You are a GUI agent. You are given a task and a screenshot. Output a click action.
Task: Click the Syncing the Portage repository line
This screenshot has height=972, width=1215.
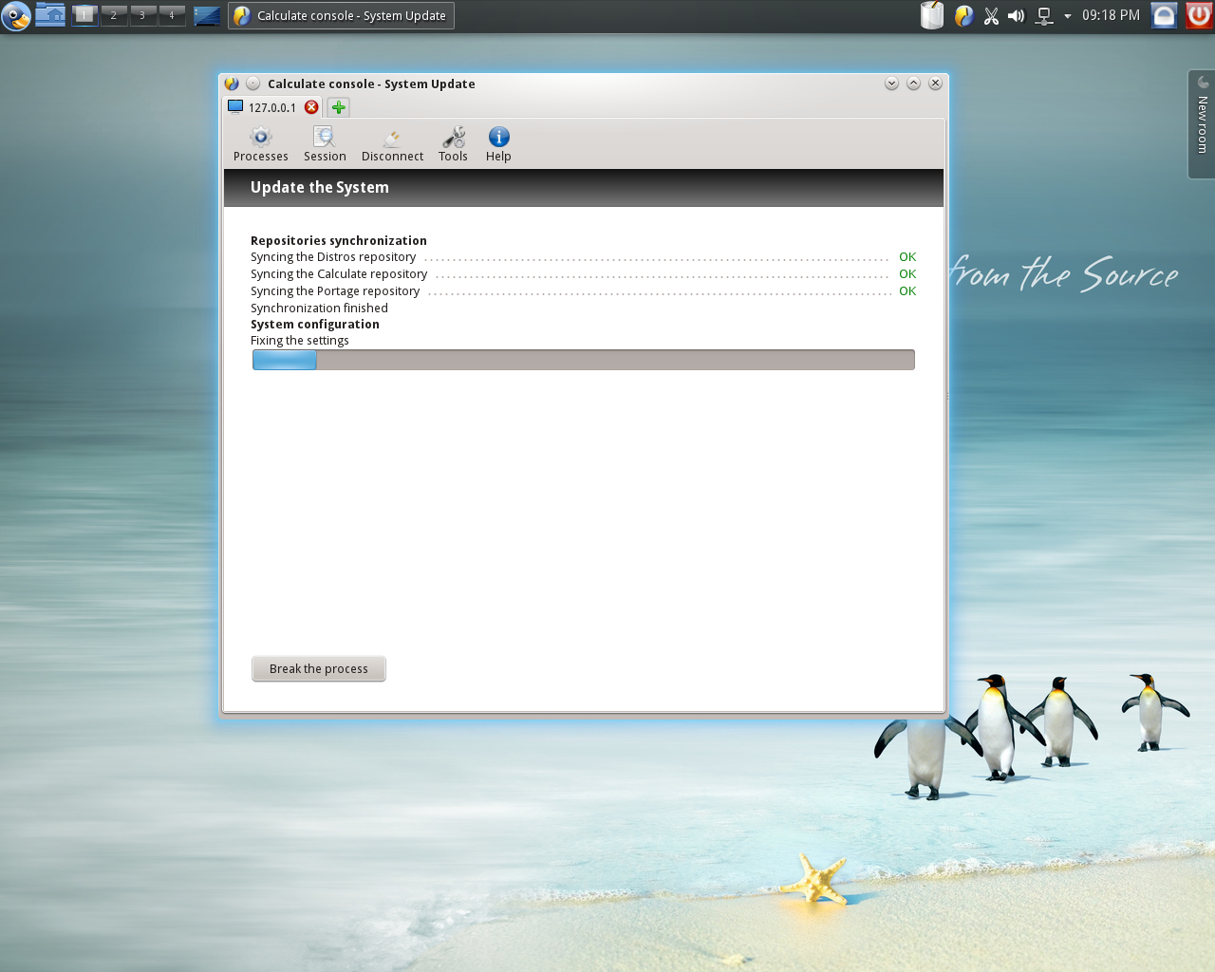point(584,291)
